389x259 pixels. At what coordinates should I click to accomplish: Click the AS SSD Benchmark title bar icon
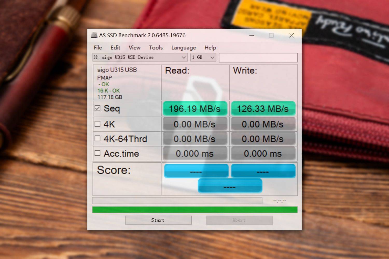point(94,35)
